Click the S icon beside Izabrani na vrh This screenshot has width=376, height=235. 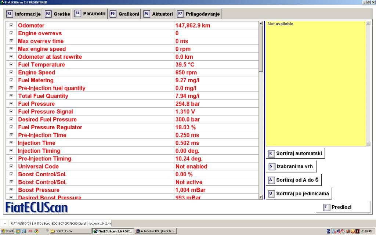coord(271,166)
